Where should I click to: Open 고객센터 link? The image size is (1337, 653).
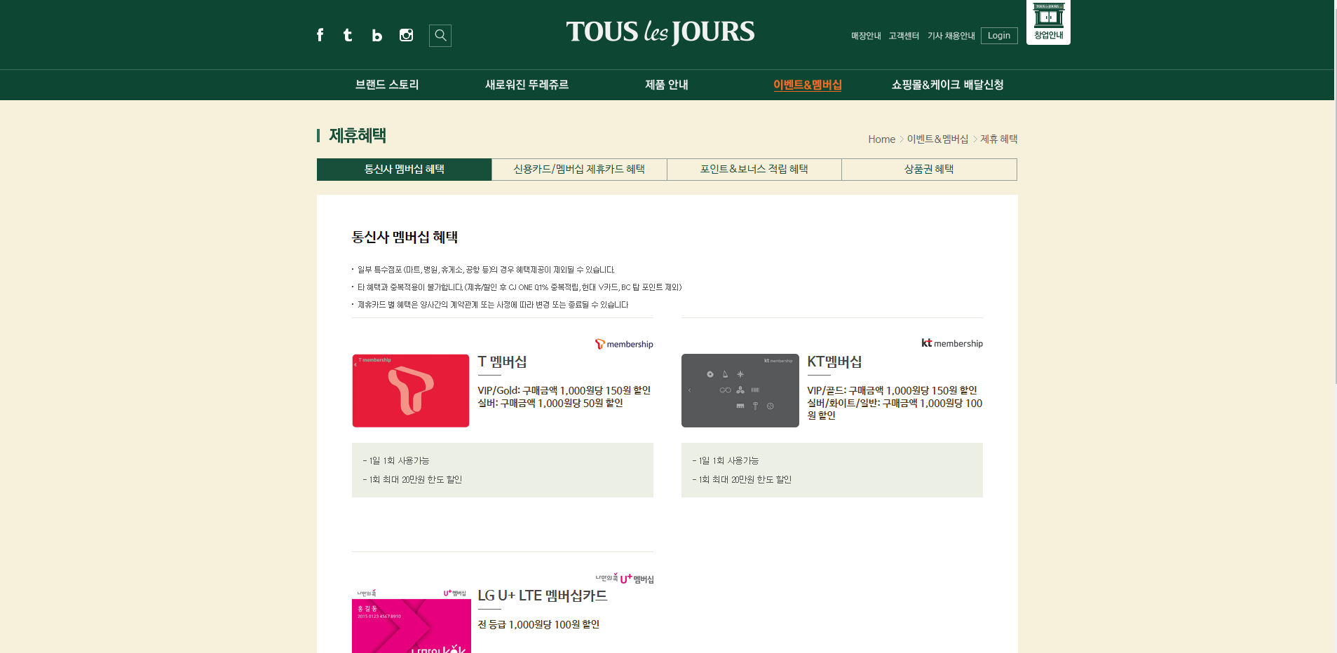click(x=904, y=36)
